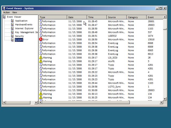This screenshot has height=128, width=171.
Task: Select the Internet Explorer log
Action: pyautogui.click(x=24, y=29)
